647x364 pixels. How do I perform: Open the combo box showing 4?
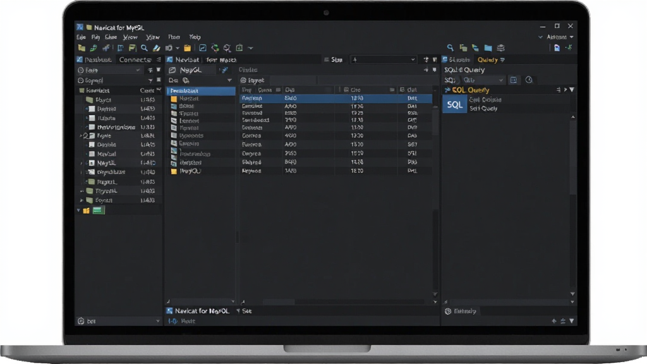pyautogui.click(x=384, y=60)
